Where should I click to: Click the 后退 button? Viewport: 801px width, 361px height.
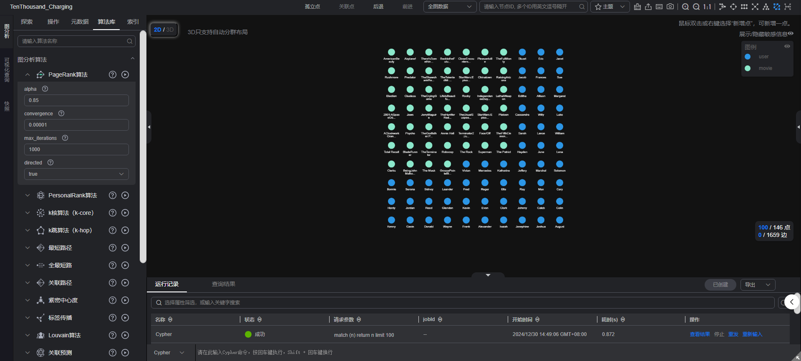pyautogui.click(x=378, y=7)
